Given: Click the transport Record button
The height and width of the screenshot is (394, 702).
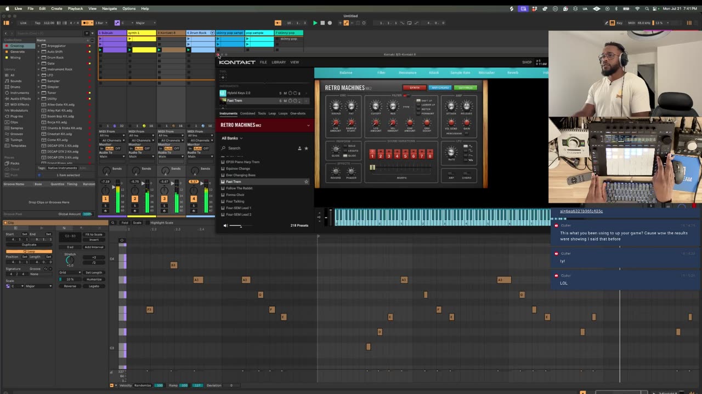Looking at the screenshot, I should tap(330, 23).
